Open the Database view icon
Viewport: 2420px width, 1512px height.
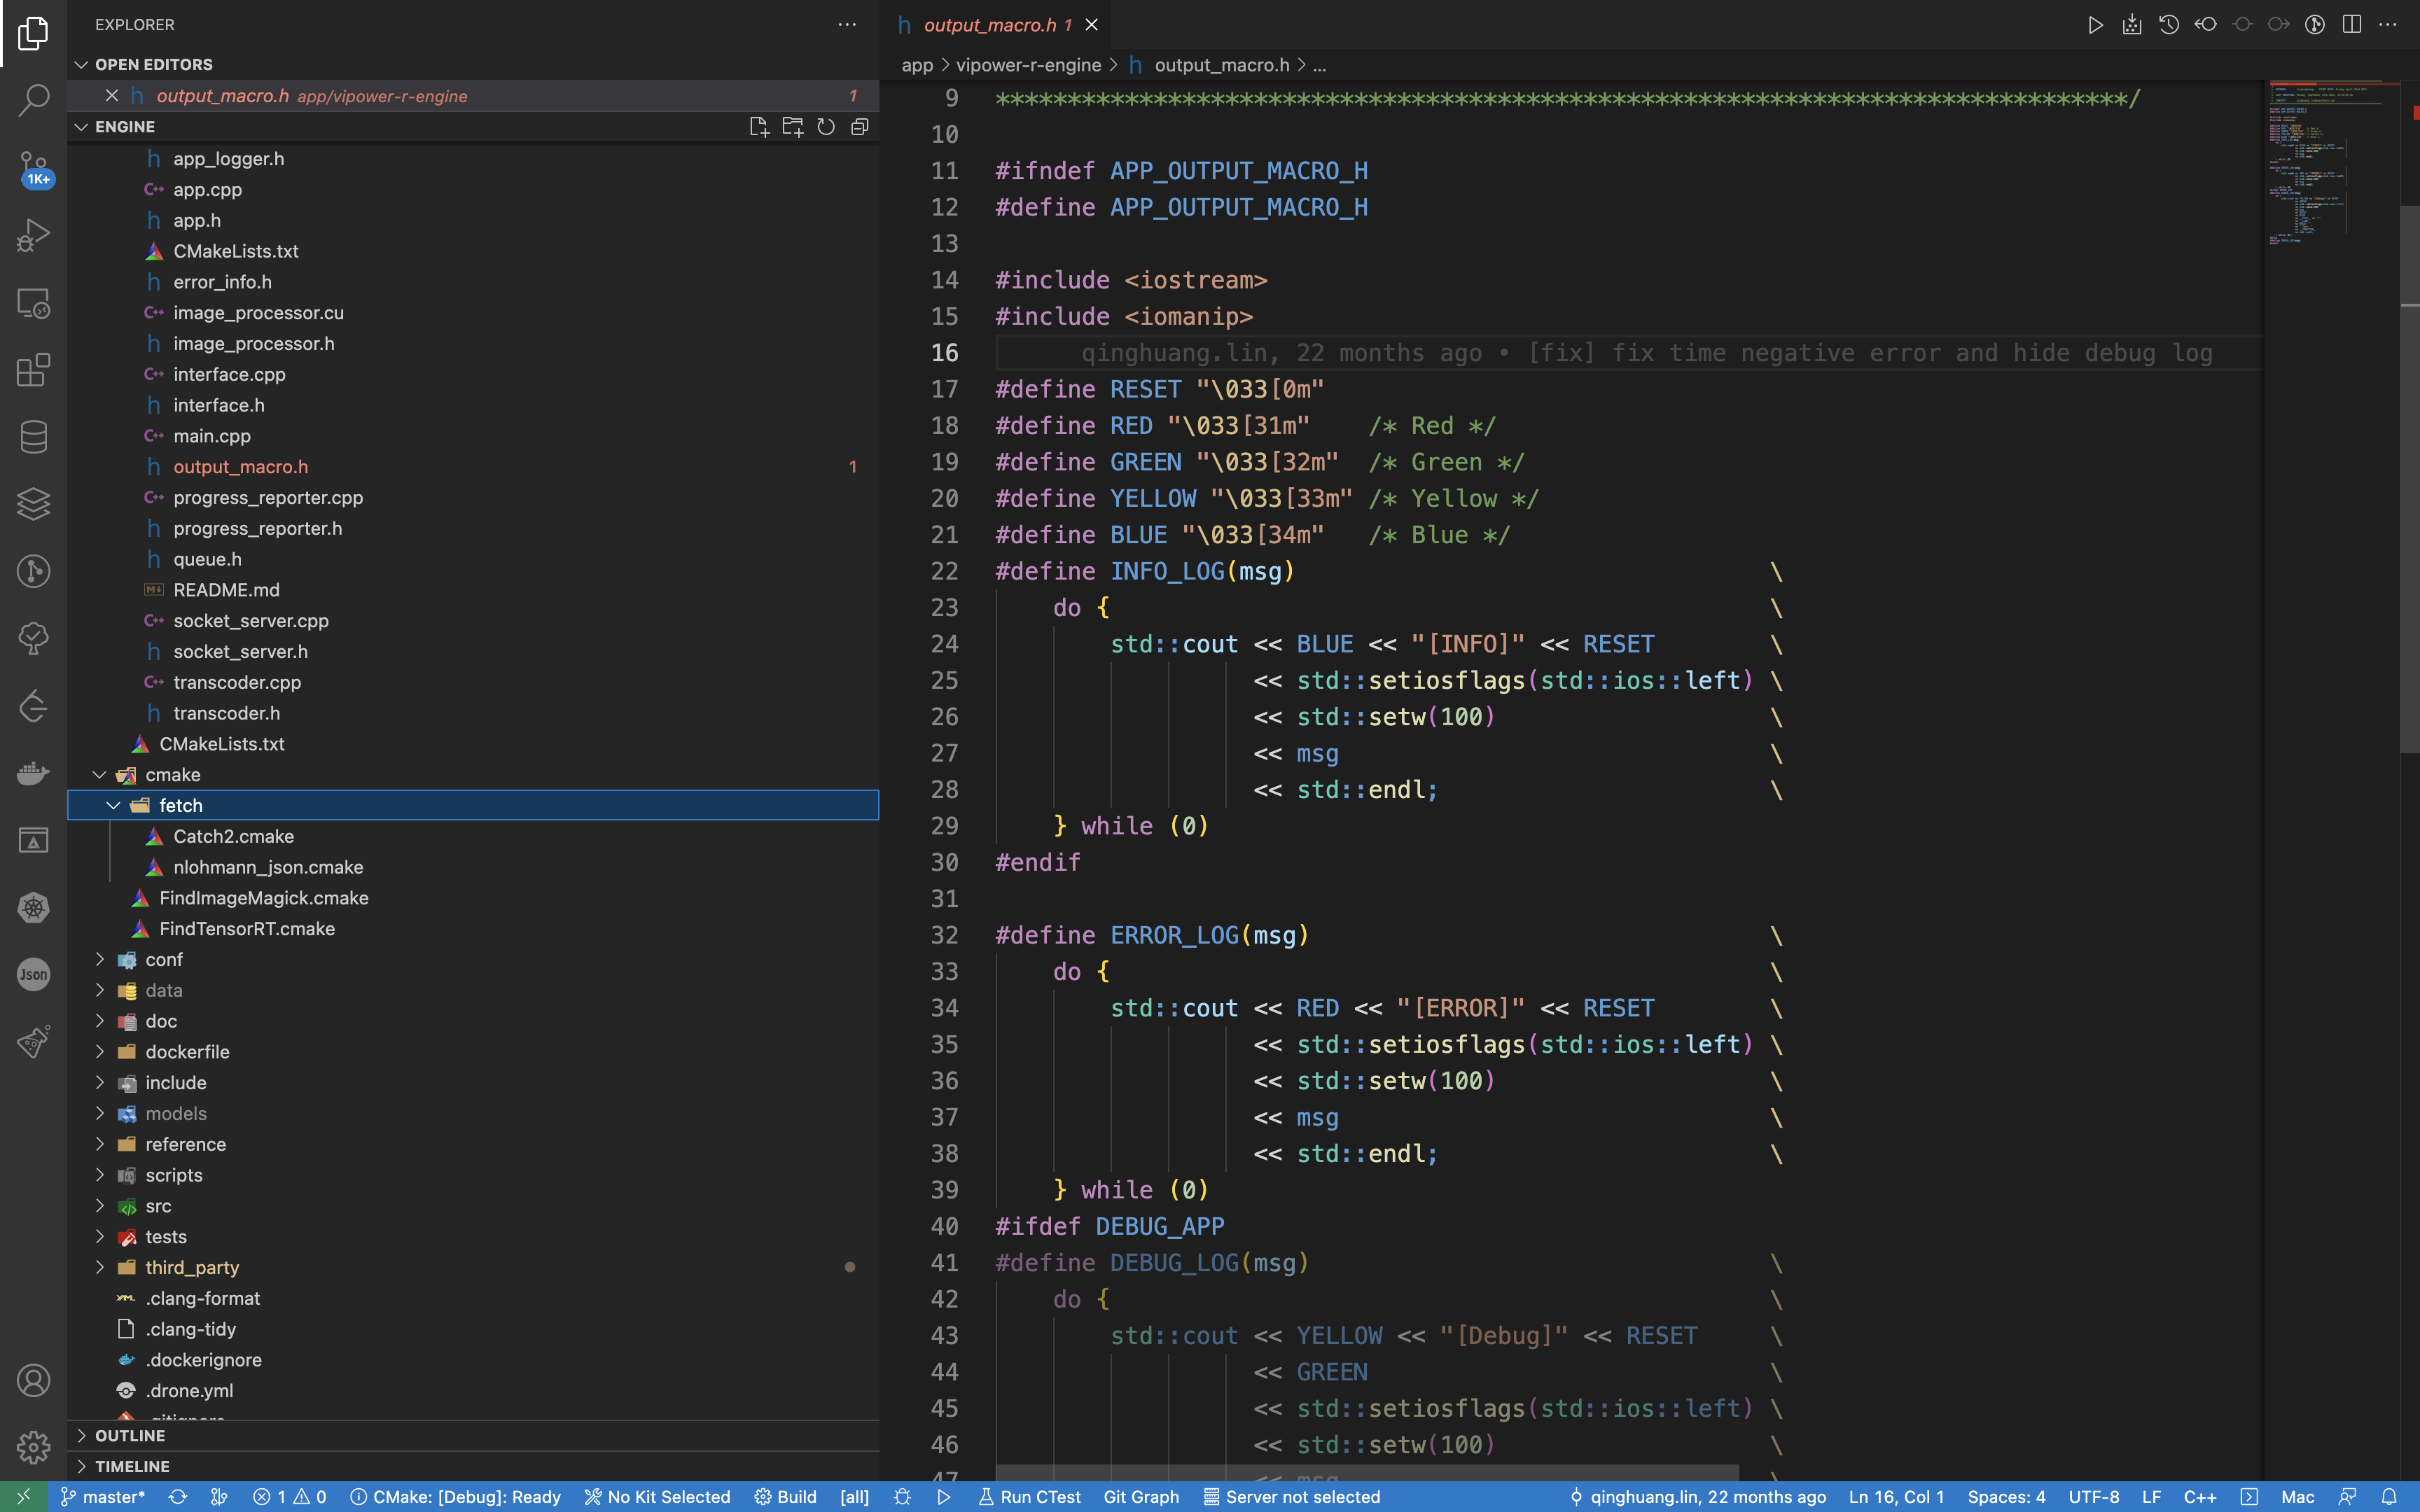(33, 437)
